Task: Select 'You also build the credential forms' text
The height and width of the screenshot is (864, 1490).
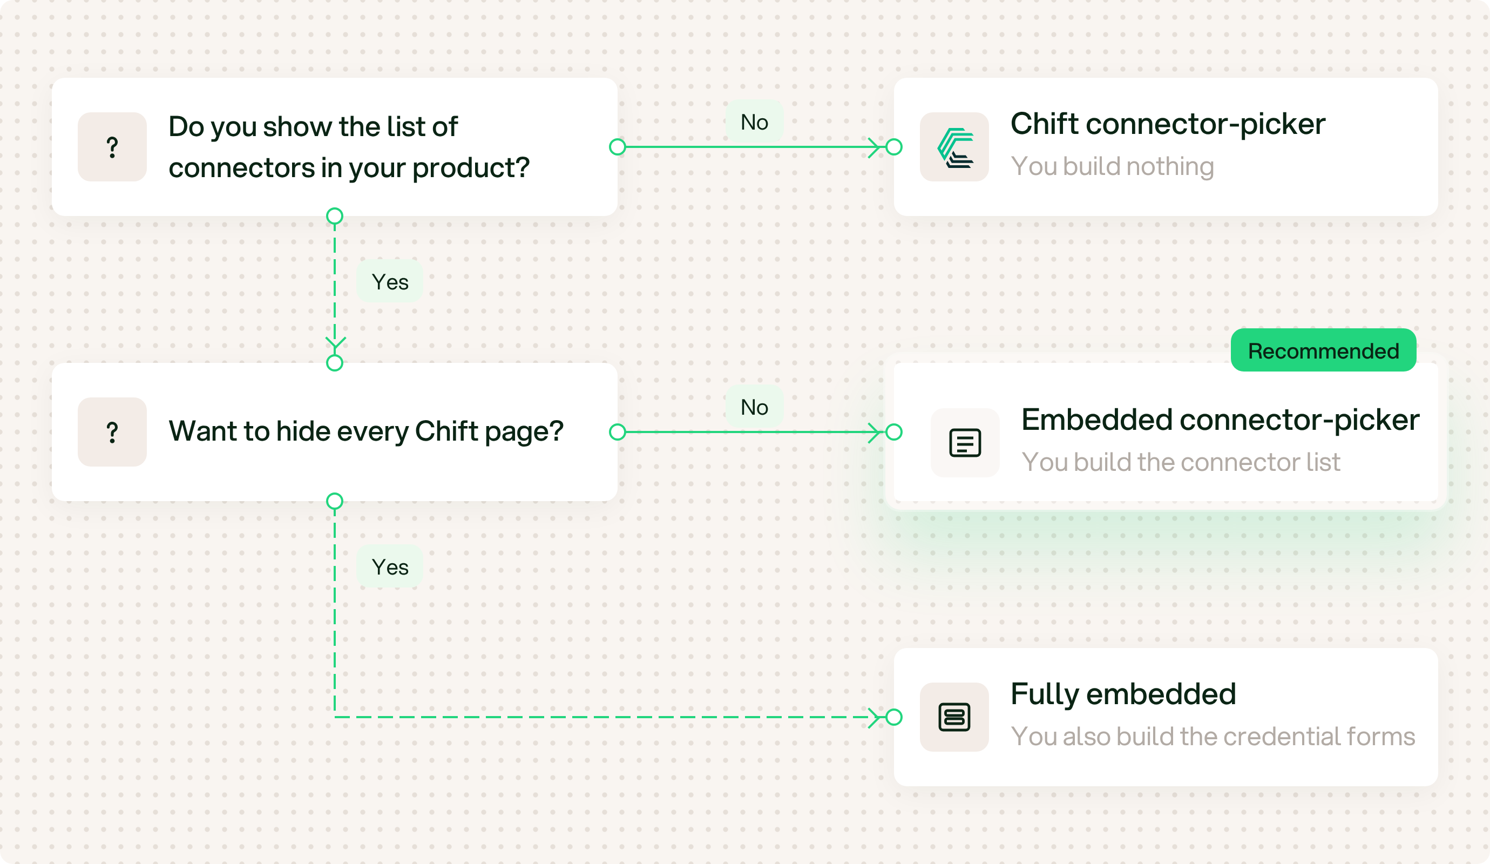Action: (1213, 736)
